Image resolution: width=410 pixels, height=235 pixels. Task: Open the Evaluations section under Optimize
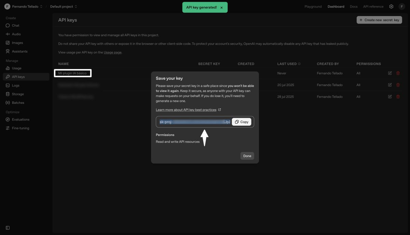20,119
